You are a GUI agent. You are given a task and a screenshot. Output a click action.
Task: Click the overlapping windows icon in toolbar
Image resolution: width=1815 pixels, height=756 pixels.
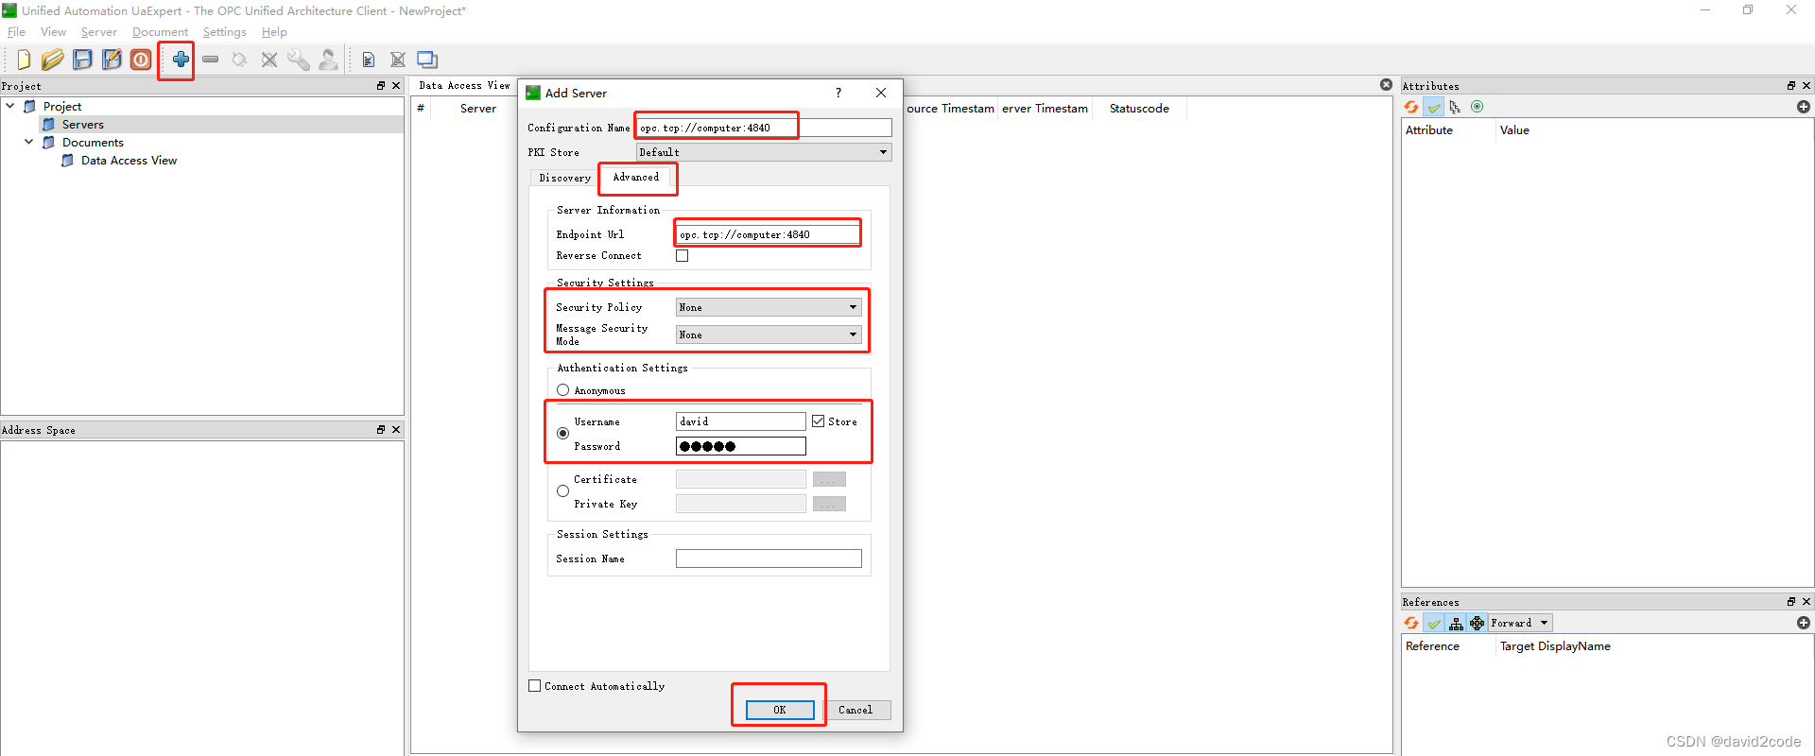[427, 60]
